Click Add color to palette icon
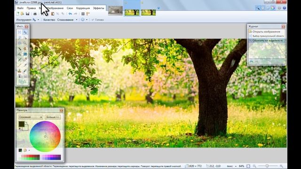 click(x=20, y=150)
